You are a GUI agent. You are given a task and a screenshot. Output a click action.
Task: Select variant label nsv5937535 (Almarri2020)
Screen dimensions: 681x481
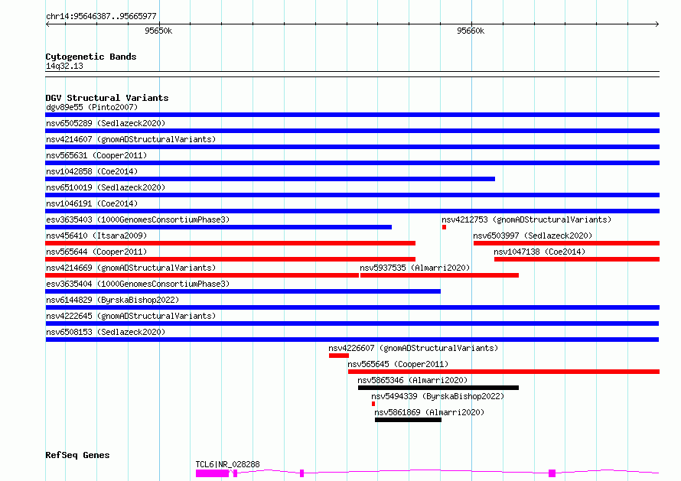[415, 268]
